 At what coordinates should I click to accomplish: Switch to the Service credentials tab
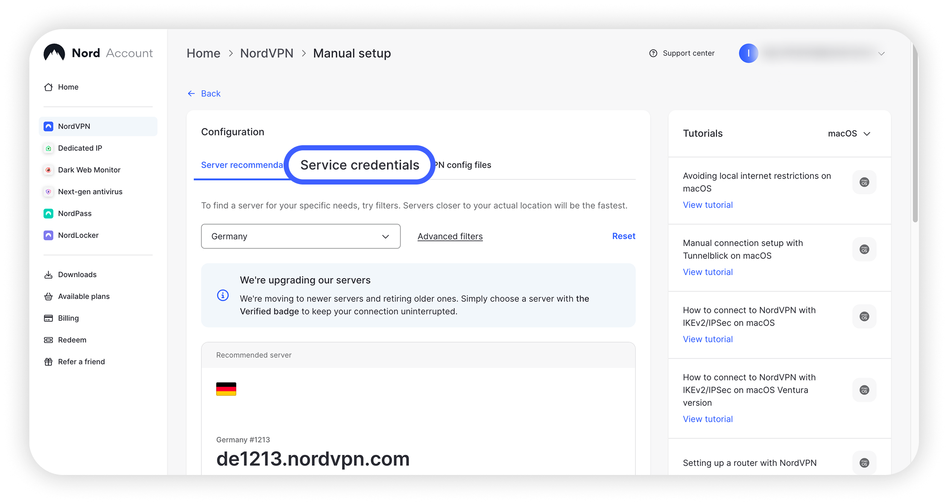click(x=360, y=165)
